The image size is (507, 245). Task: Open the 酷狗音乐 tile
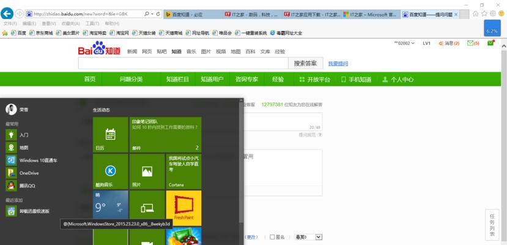[x=111, y=171]
